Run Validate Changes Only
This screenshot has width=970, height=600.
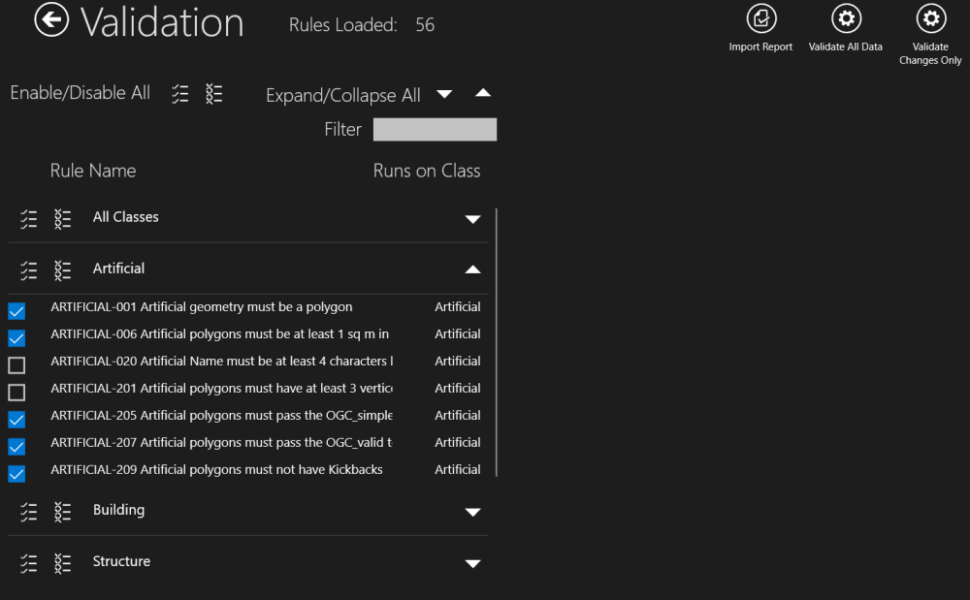pos(930,19)
